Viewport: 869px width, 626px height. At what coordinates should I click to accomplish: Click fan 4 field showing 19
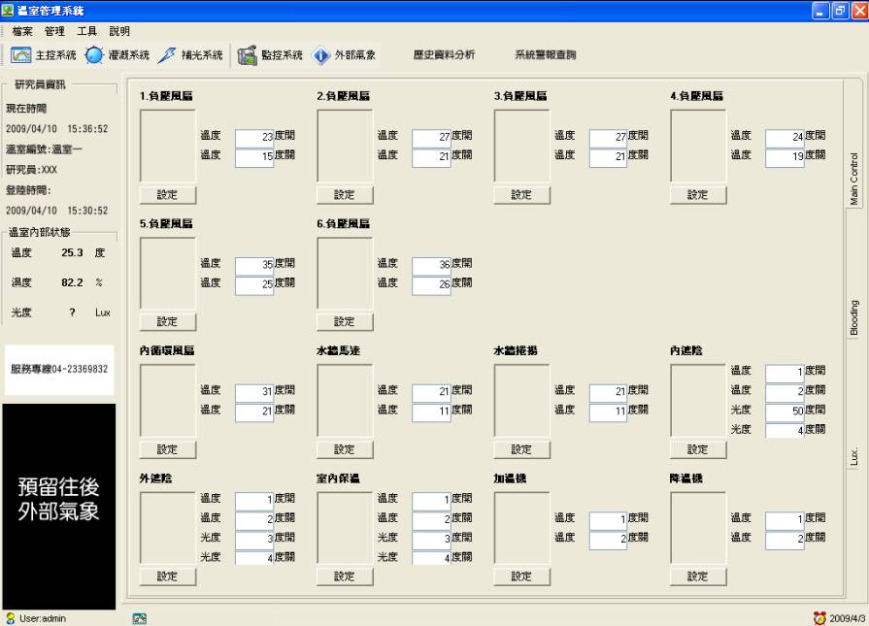(x=785, y=158)
